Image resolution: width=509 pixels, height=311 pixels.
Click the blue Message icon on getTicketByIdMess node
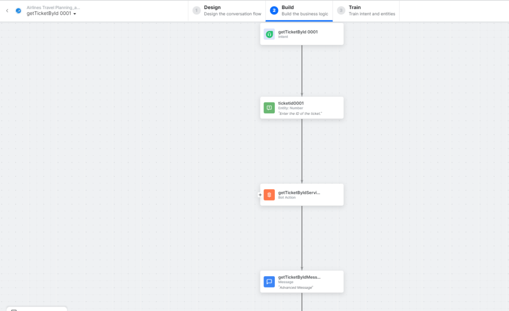point(269,282)
